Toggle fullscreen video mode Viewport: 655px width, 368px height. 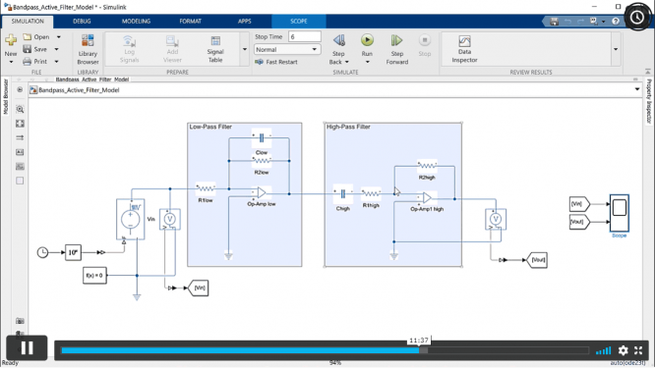pyautogui.click(x=638, y=350)
